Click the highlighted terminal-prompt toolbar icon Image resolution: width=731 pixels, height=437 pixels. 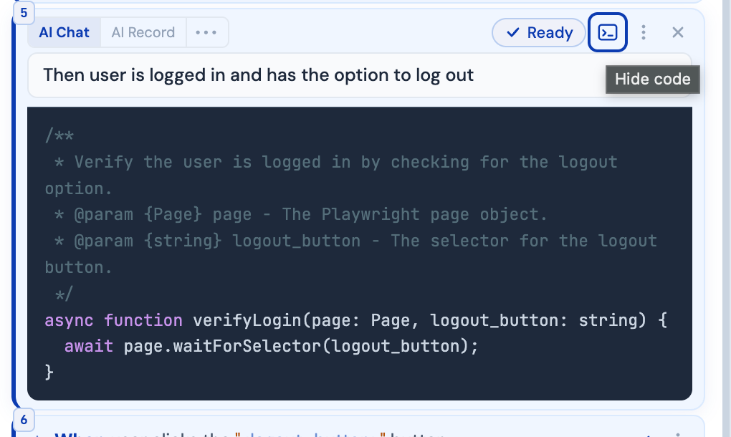(608, 32)
